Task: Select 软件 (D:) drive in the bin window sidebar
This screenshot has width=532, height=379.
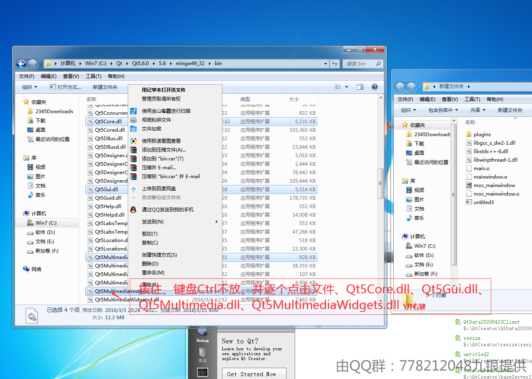Action: tap(41, 232)
